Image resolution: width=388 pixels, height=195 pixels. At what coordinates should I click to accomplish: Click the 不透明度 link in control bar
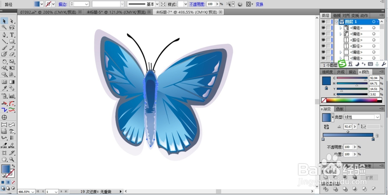197,4
